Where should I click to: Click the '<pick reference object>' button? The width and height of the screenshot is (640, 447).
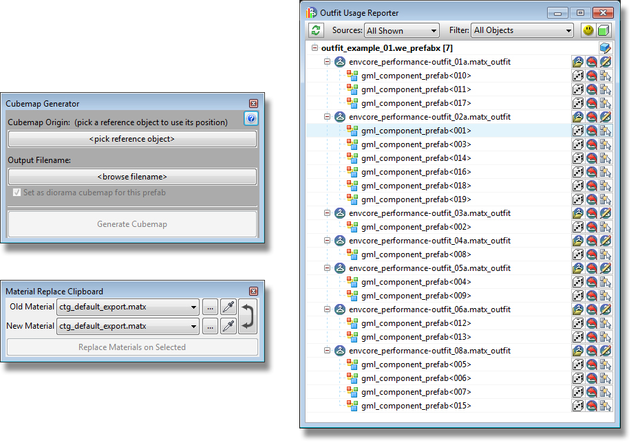tap(132, 139)
